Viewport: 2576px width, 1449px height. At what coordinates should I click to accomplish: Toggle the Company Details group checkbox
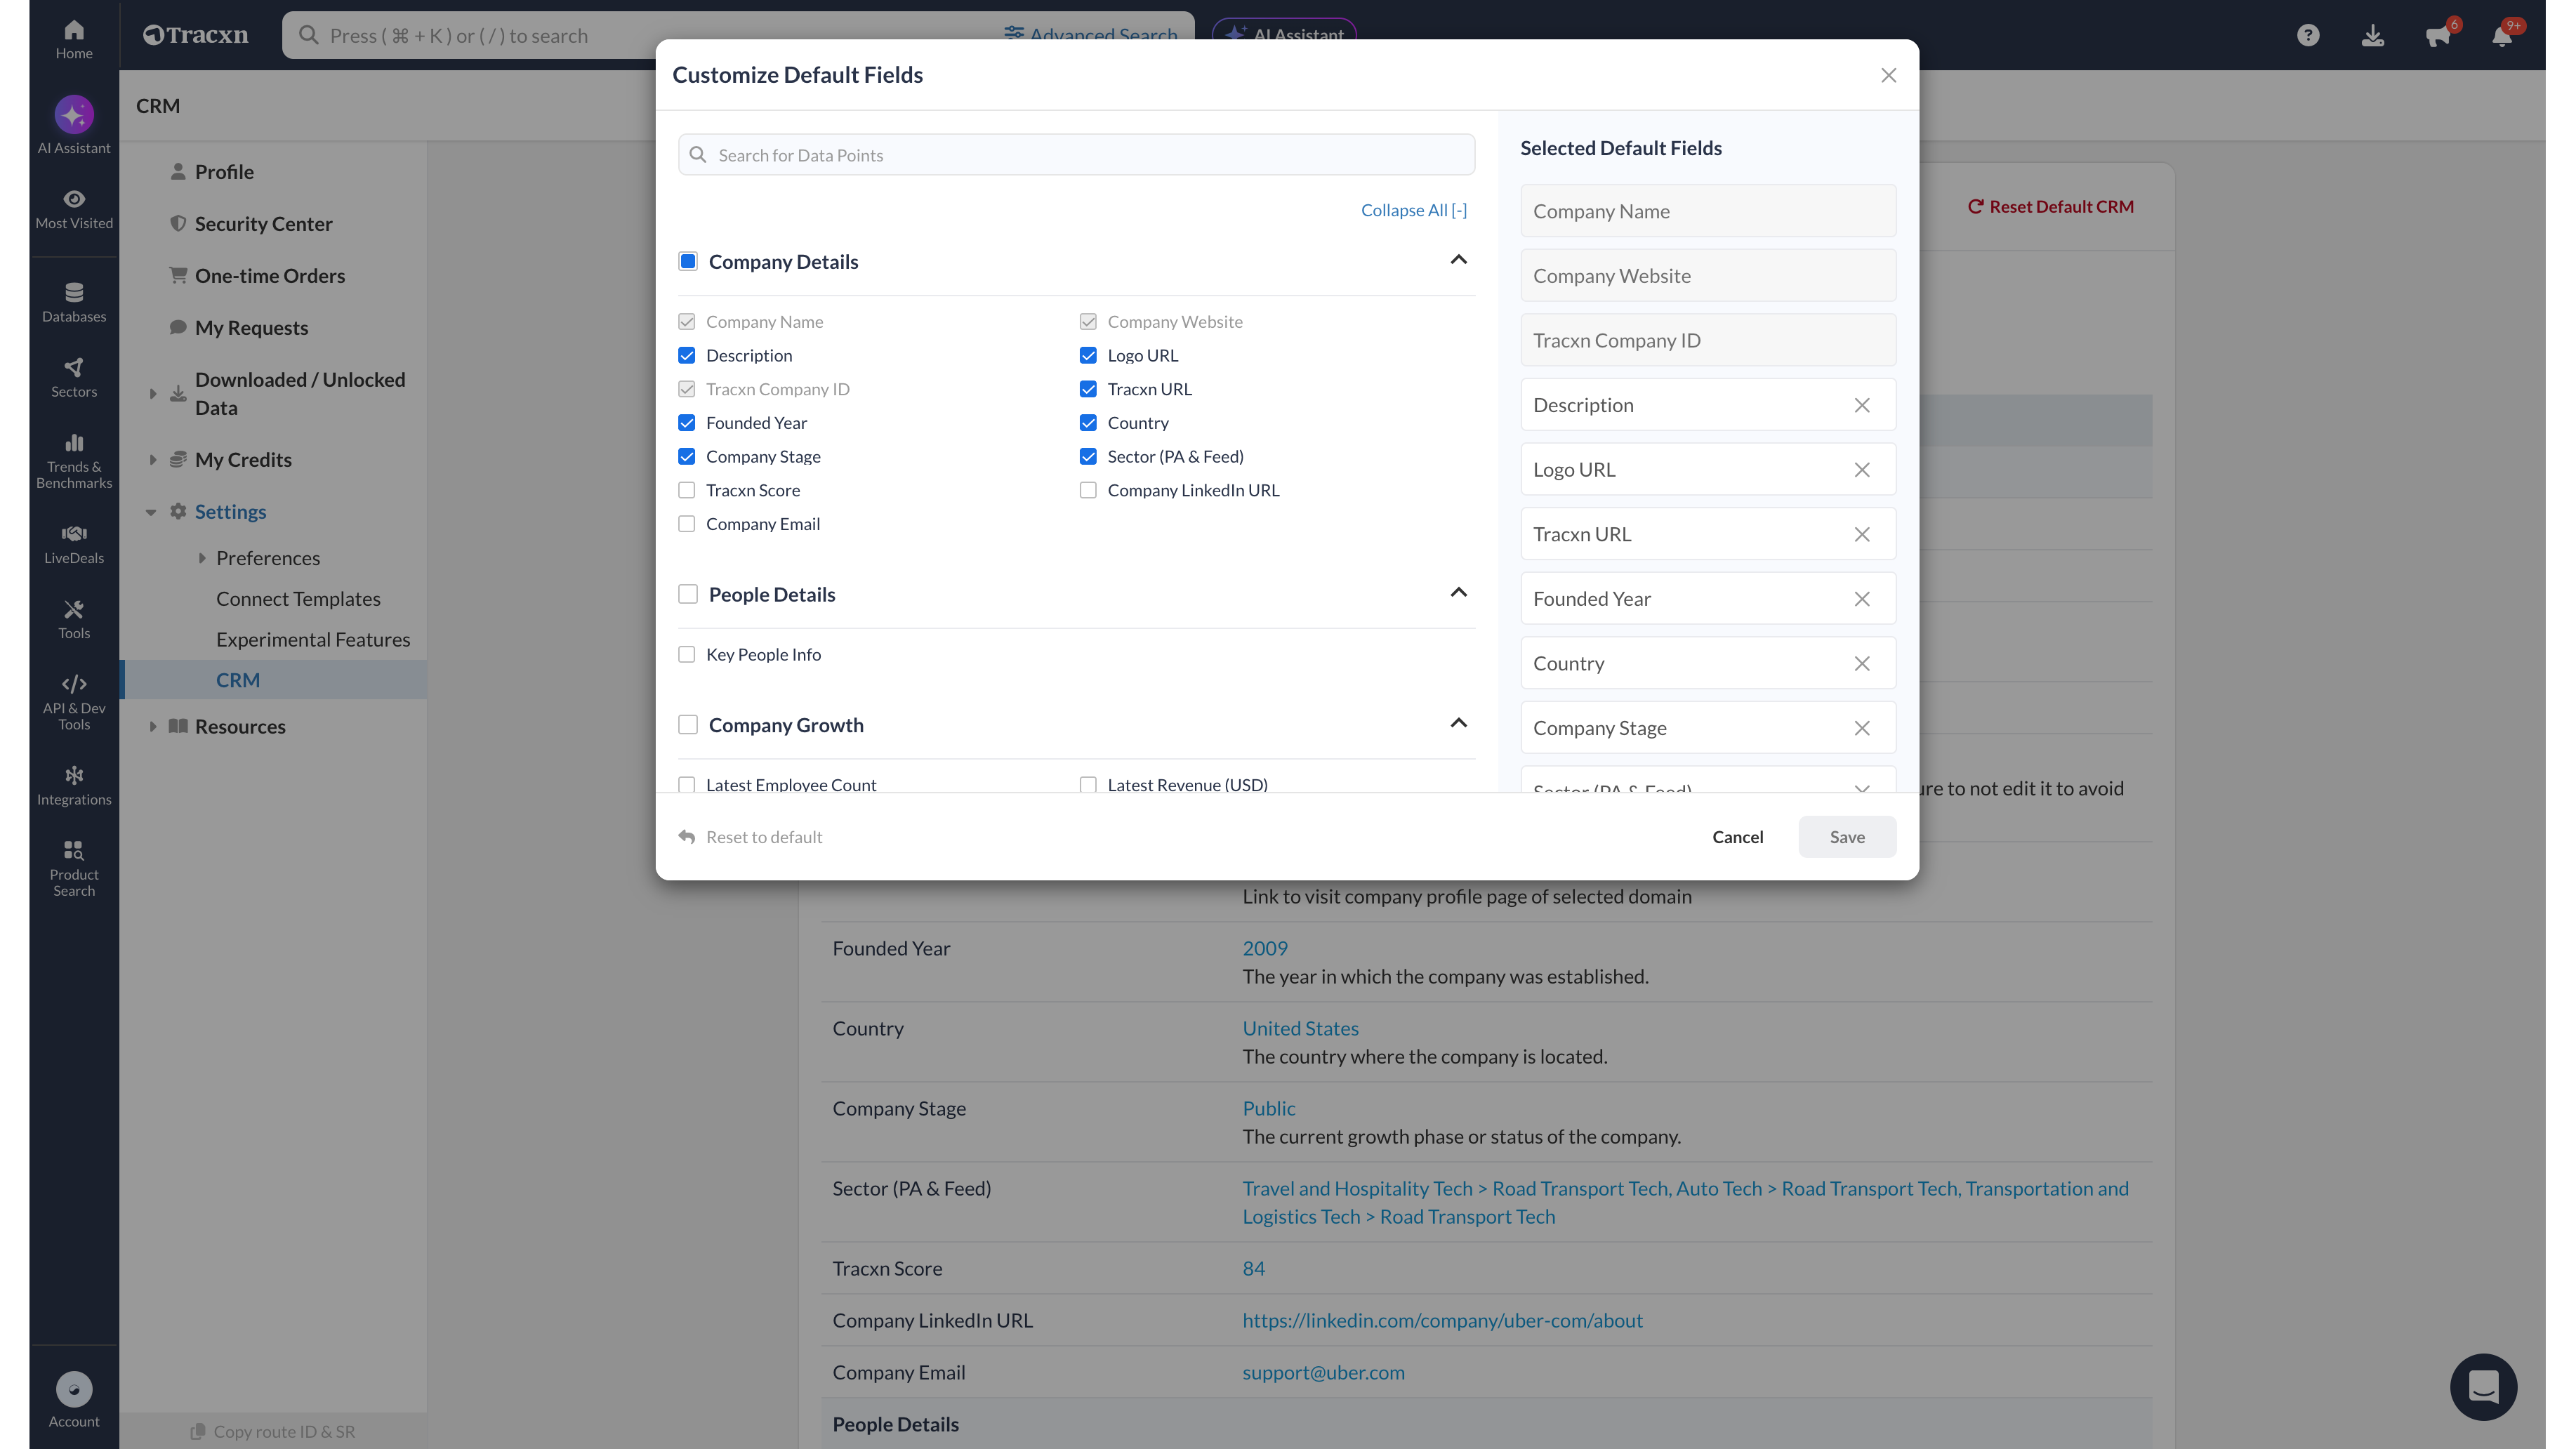[x=688, y=261]
